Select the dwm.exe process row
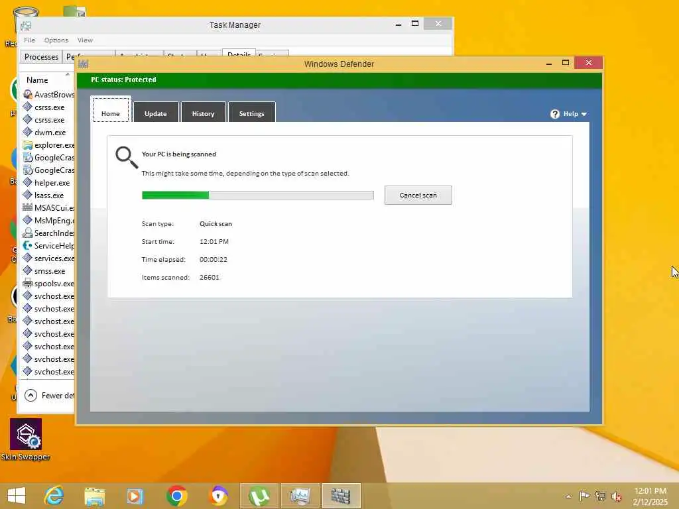The image size is (679, 509). pyautogui.click(x=48, y=133)
